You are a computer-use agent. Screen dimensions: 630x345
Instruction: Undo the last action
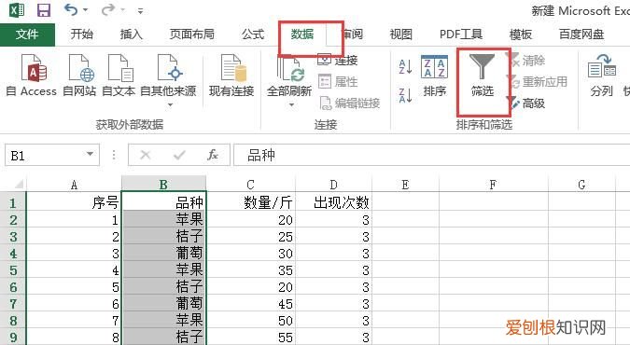71,9
